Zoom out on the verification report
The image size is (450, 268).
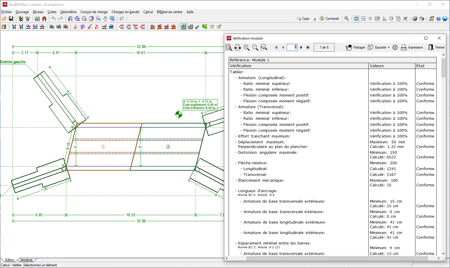(255, 47)
